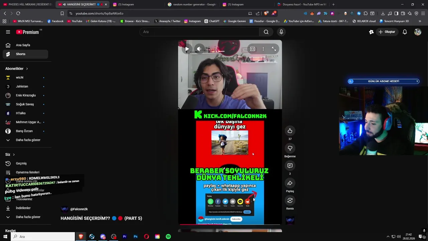Show more bookmarks chevron
Viewport: 428px width, 241px height.
click(420, 21)
